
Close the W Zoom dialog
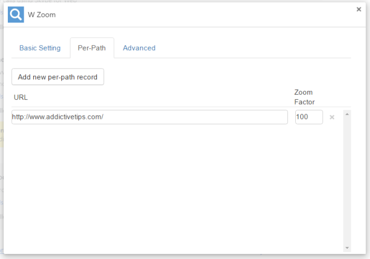pyautogui.click(x=359, y=9)
